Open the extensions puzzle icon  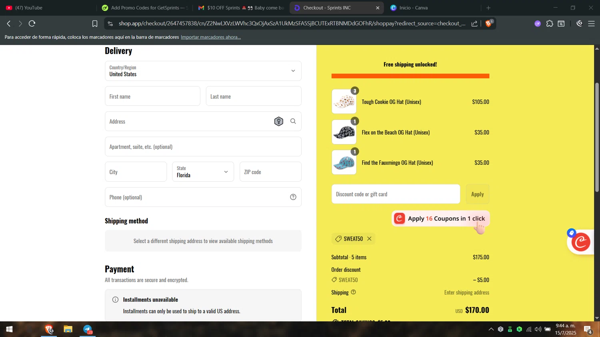(x=550, y=24)
